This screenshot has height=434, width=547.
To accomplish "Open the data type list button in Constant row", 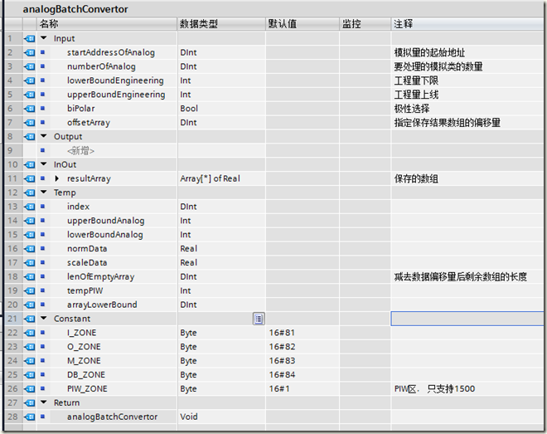I will 259,319.
